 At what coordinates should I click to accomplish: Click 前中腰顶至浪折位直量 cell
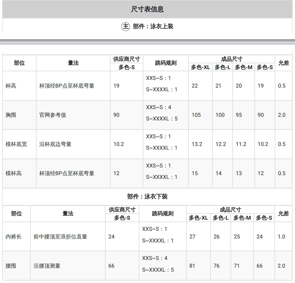point(60,237)
